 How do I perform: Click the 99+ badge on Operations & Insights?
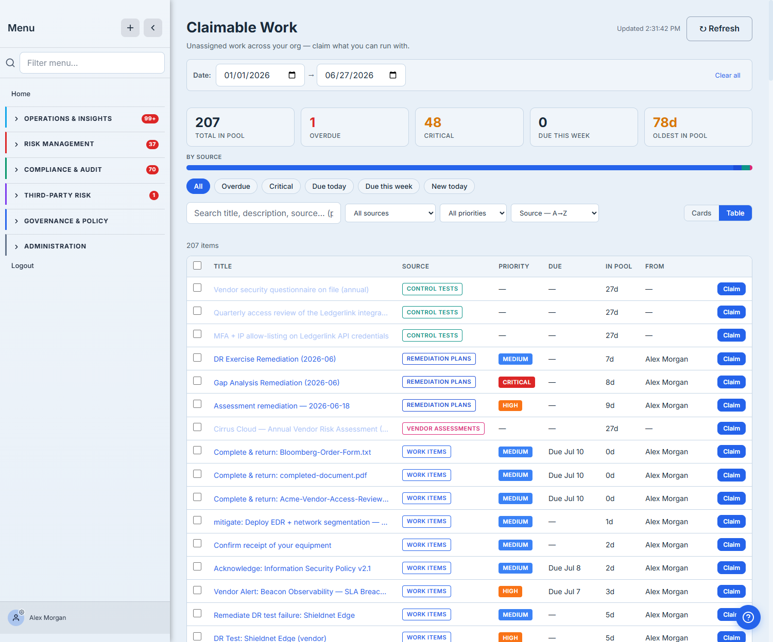click(150, 119)
